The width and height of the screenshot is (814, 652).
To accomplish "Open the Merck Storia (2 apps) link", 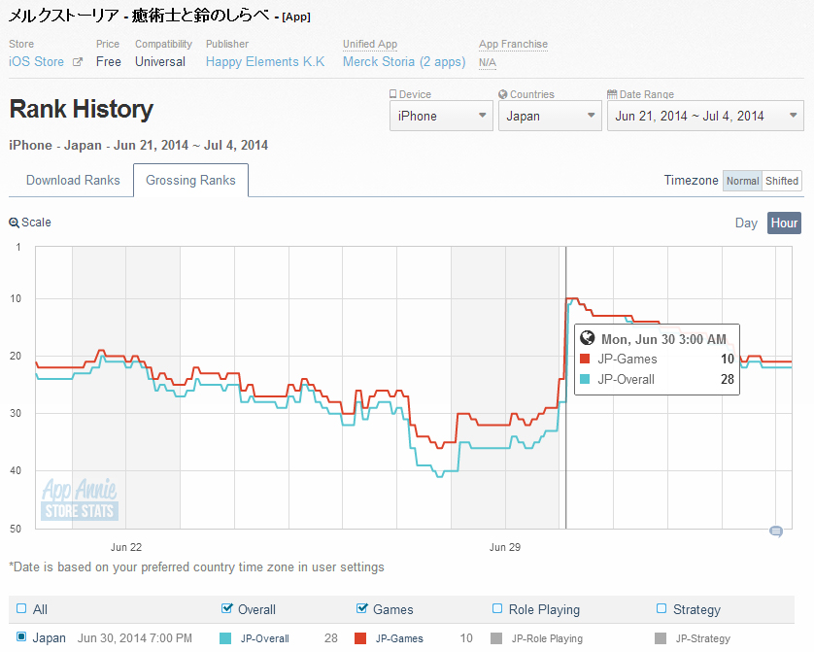I will [404, 62].
